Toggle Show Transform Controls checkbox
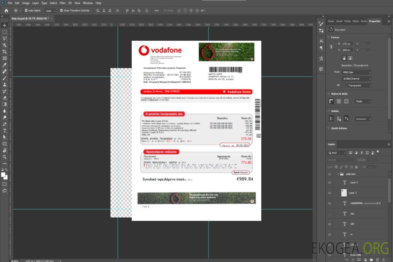The height and width of the screenshot is (262, 393). [x=61, y=11]
